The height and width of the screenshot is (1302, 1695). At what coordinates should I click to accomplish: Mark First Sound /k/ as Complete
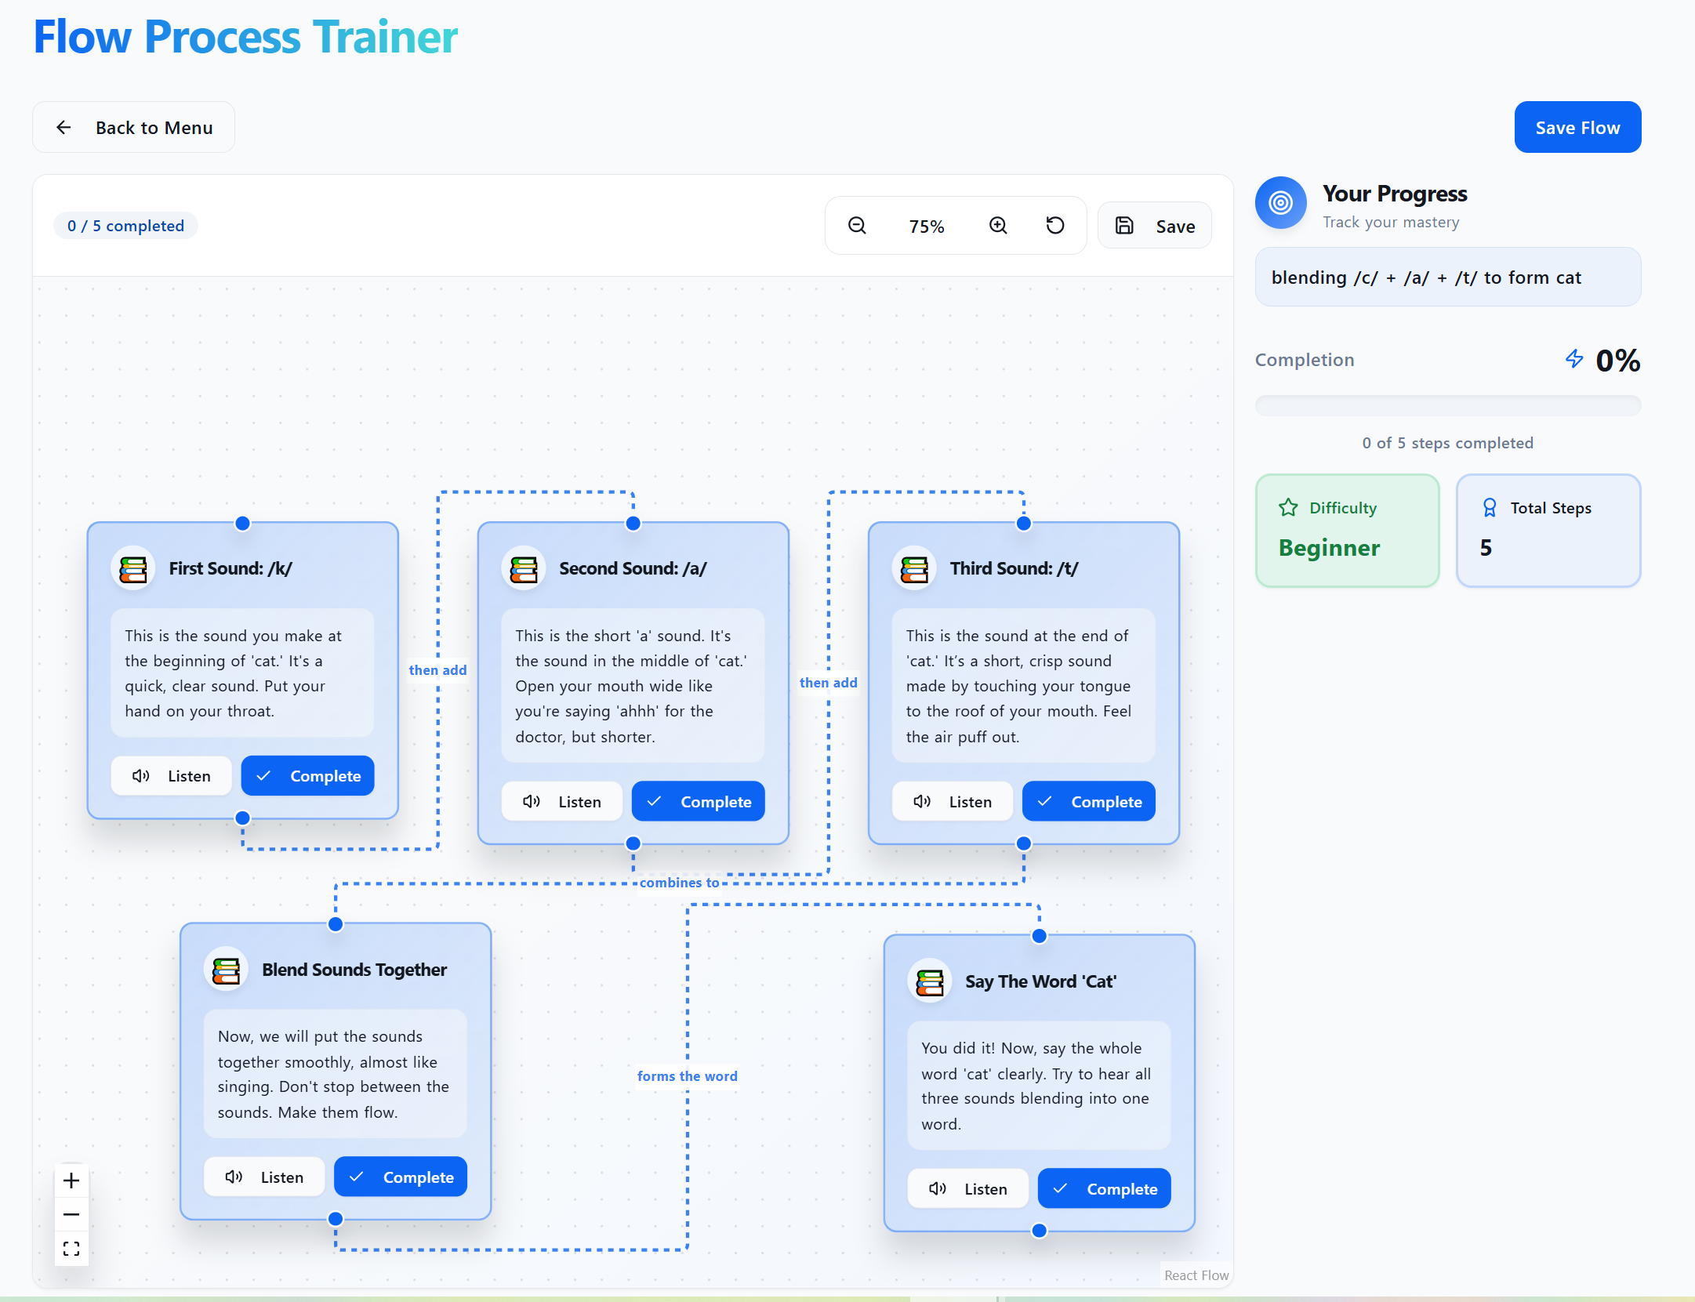click(x=307, y=776)
